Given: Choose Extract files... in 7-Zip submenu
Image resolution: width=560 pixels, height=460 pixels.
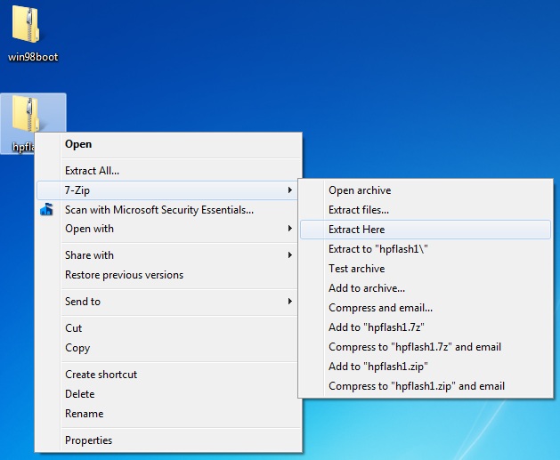Looking at the screenshot, I should [426, 210].
